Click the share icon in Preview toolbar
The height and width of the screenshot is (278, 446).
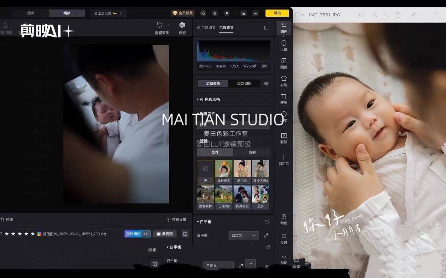[x=398, y=15]
